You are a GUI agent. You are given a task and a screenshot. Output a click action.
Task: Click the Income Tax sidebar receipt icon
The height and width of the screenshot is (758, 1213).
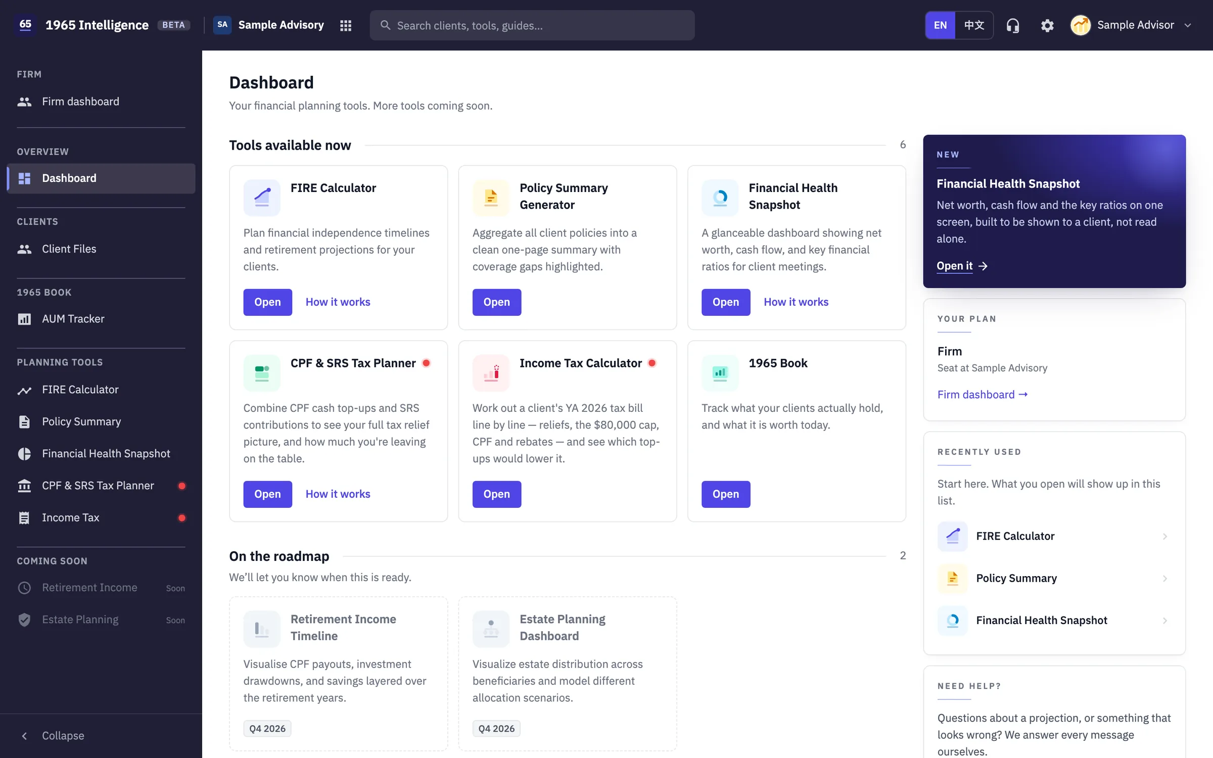pyautogui.click(x=24, y=517)
